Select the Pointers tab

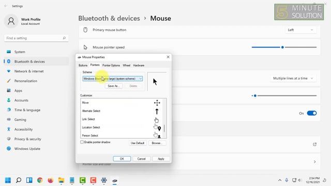pyautogui.click(x=95, y=65)
